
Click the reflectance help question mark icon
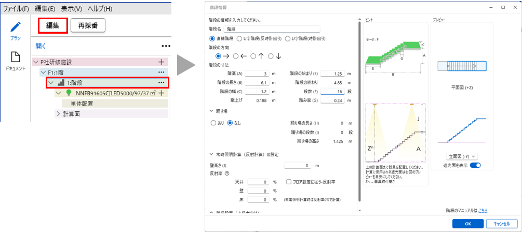[226, 173]
